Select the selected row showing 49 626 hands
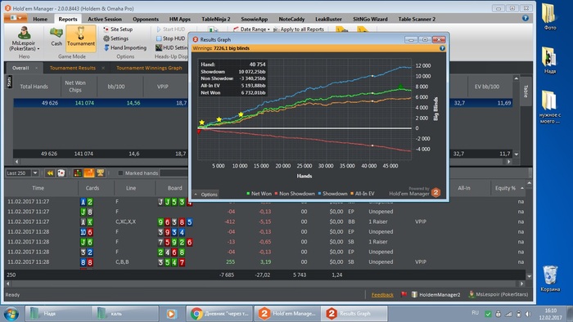573x322 pixels. pos(263,103)
